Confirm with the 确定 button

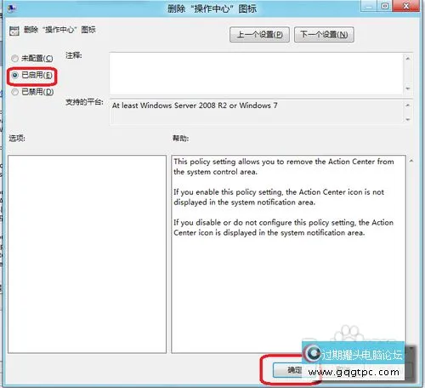point(287,370)
